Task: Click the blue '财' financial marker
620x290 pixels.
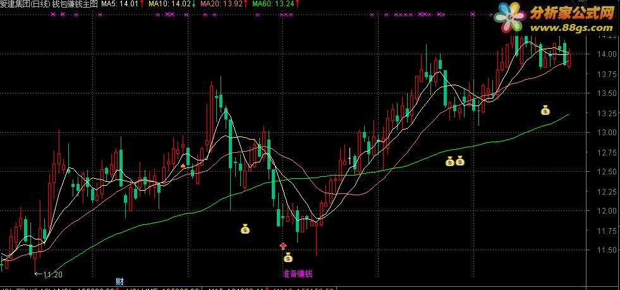Action: point(120,281)
